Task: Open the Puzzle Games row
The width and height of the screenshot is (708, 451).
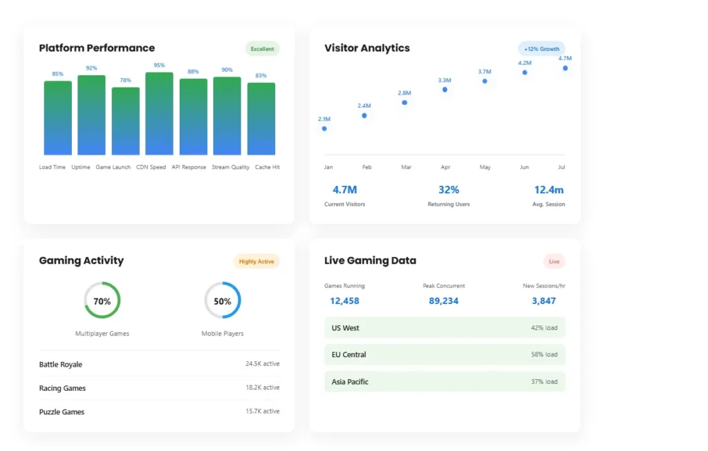Action: click(159, 412)
